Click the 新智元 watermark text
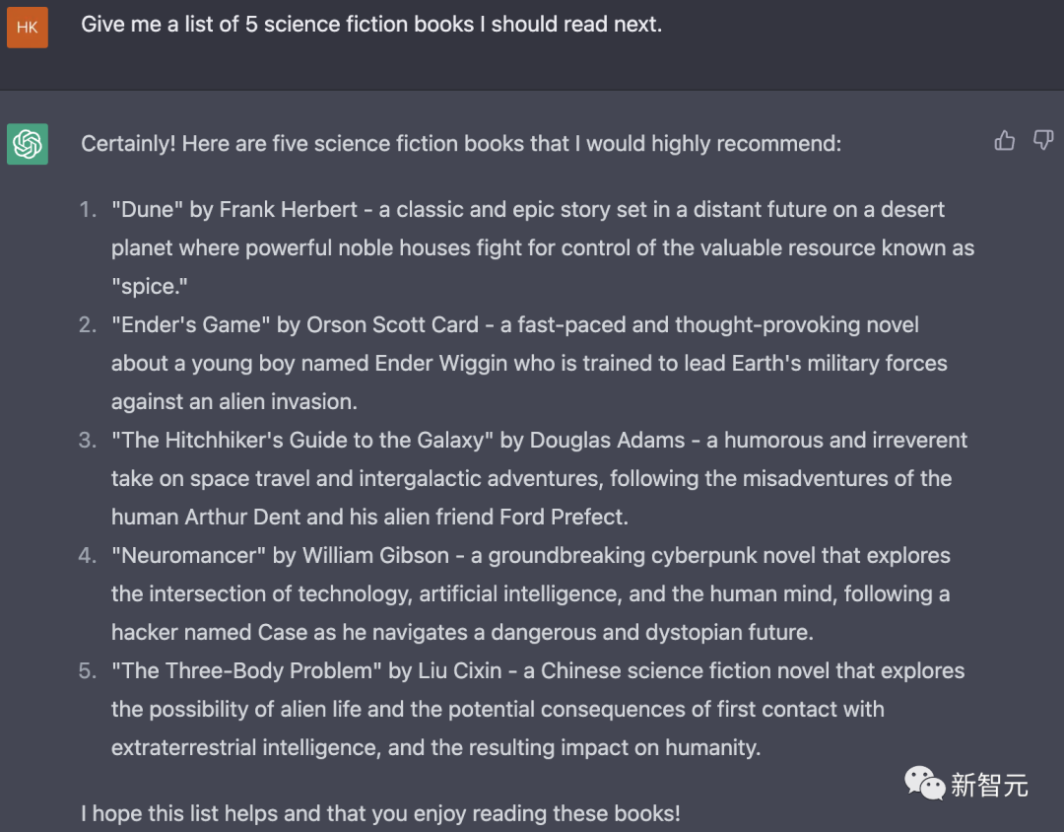The height and width of the screenshot is (832, 1064). pos(989,785)
